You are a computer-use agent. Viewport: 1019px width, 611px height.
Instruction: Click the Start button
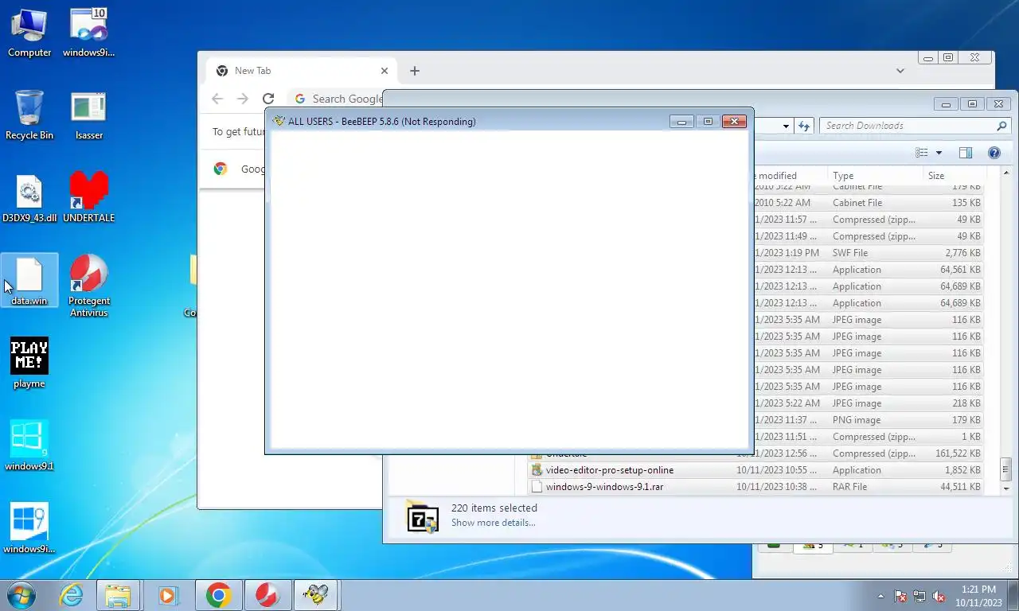click(21, 595)
